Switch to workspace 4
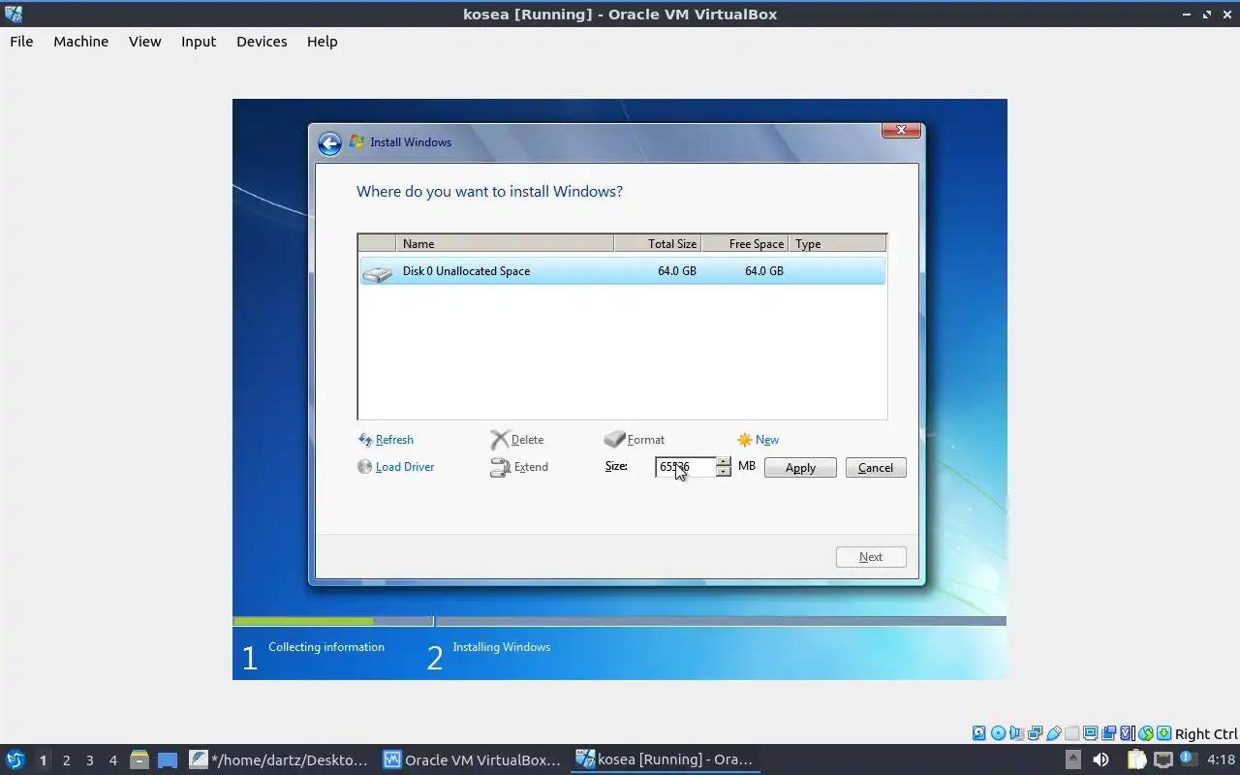1240x775 pixels. coord(112,759)
